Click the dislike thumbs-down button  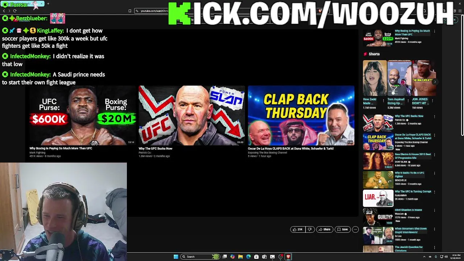(310, 229)
